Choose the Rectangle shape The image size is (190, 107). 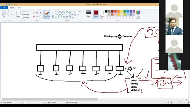click(x=61, y=12)
